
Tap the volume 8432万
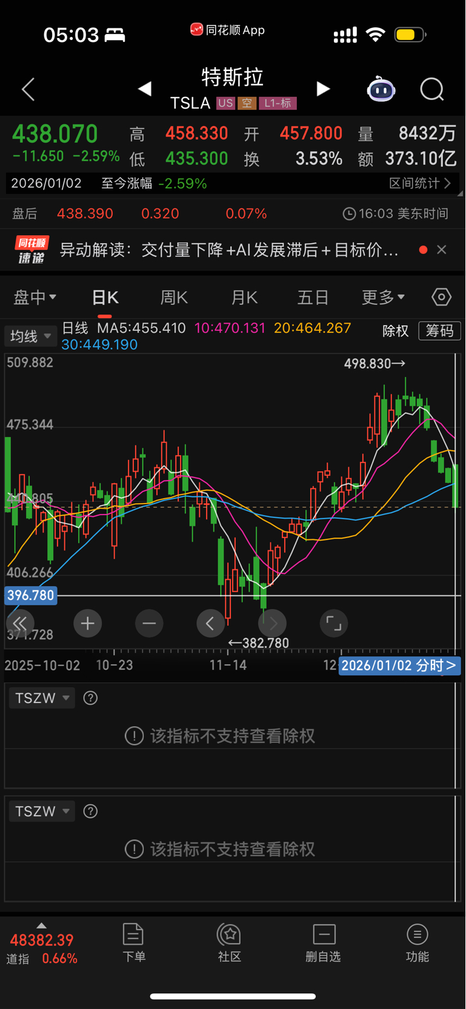[x=427, y=133]
